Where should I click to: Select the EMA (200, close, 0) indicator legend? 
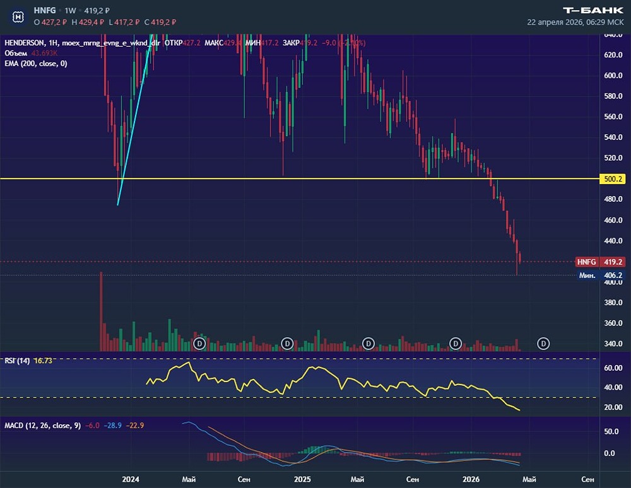point(35,64)
